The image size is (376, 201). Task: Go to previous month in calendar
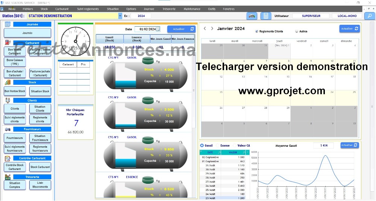(205, 28)
